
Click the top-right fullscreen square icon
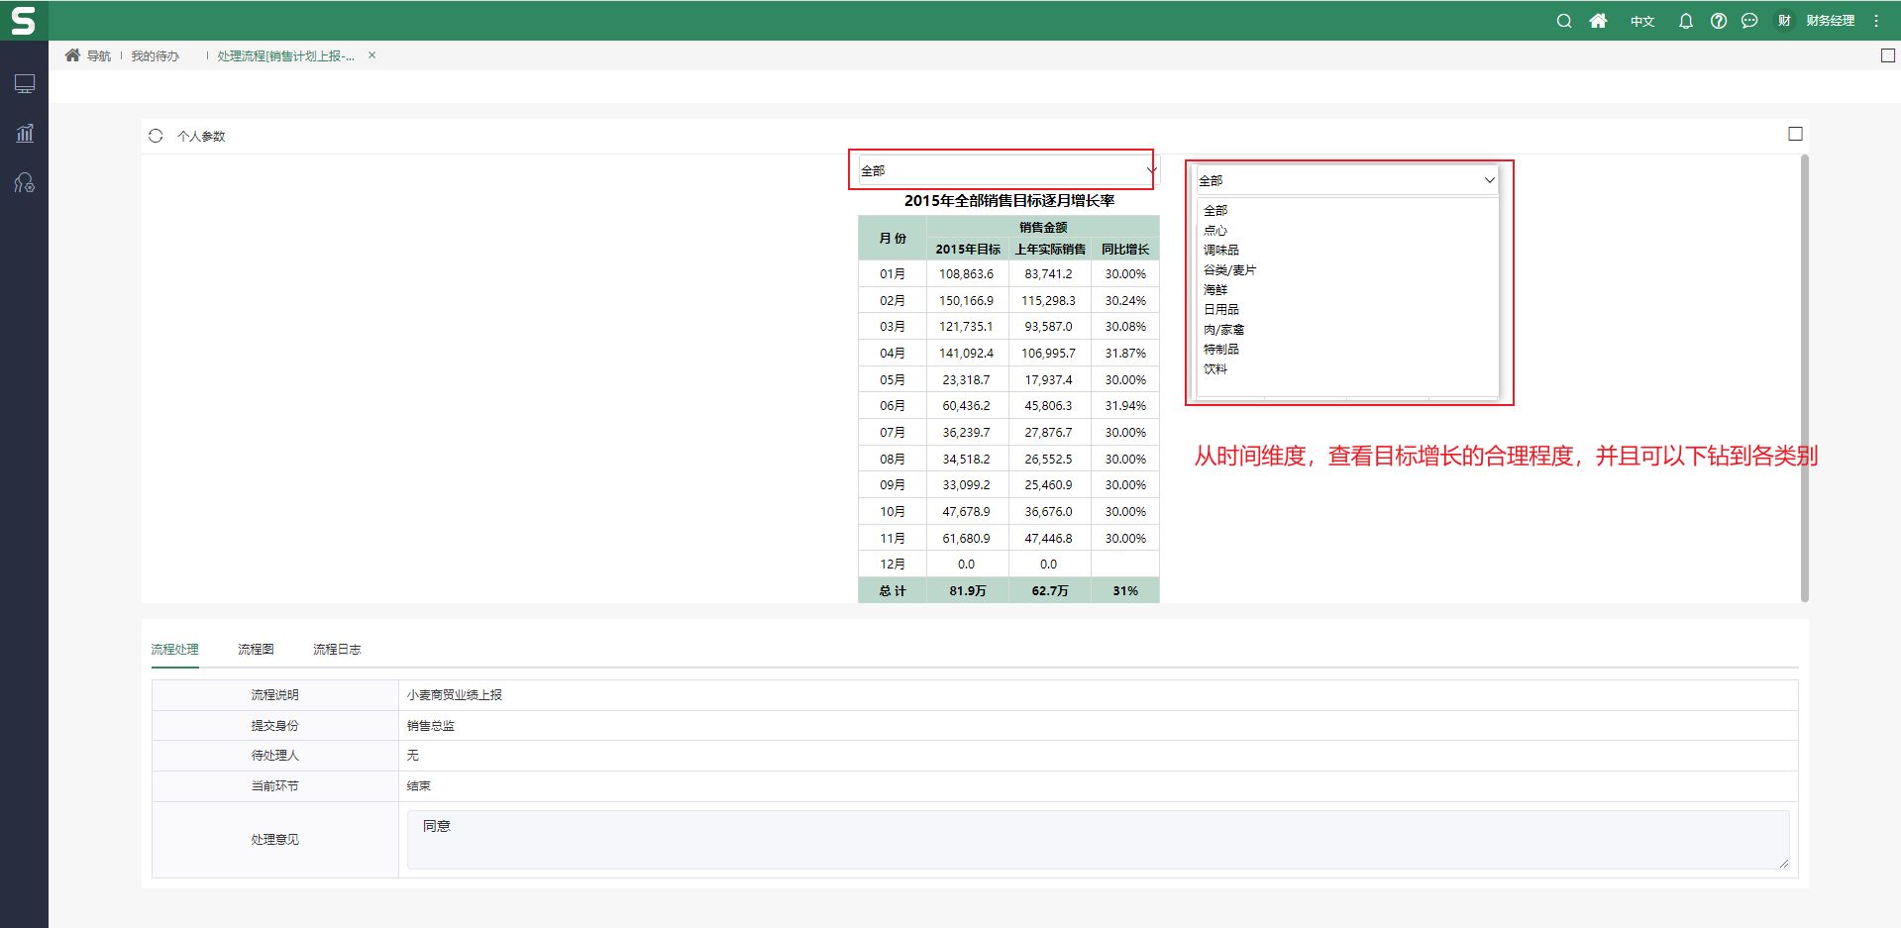pyautogui.click(x=1888, y=55)
